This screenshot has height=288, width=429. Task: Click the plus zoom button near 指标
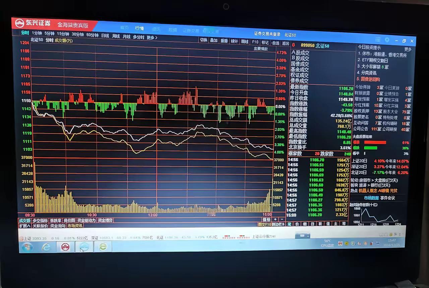pyautogui.click(x=275, y=220)
